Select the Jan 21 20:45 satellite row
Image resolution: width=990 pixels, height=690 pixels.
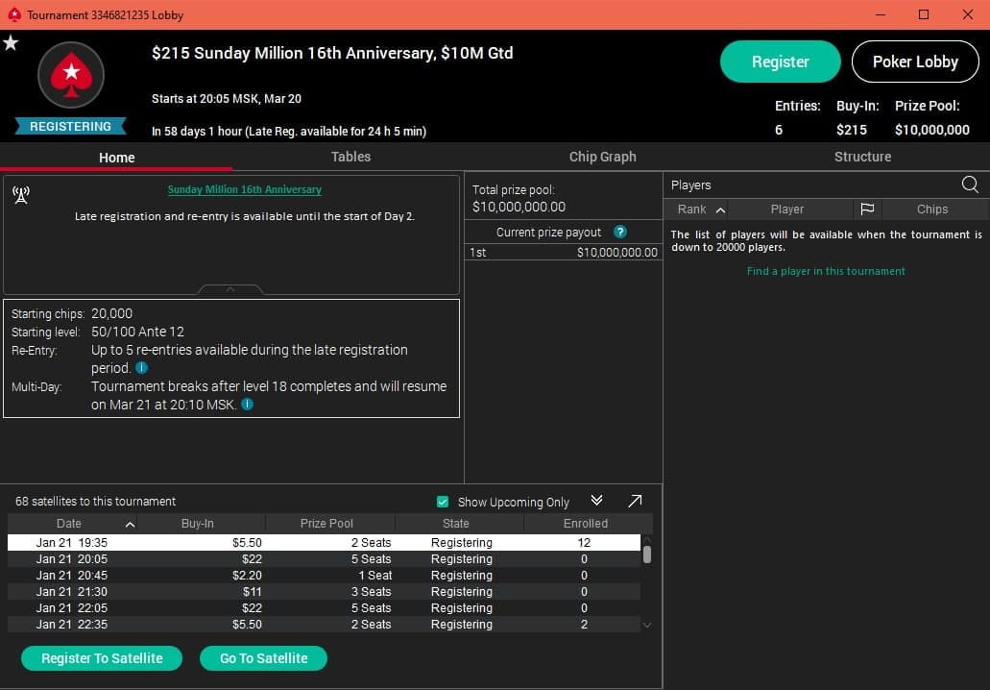[x=324, y=575]
